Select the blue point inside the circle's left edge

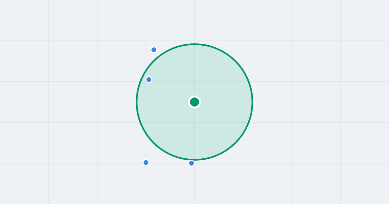tap(149, 80)
